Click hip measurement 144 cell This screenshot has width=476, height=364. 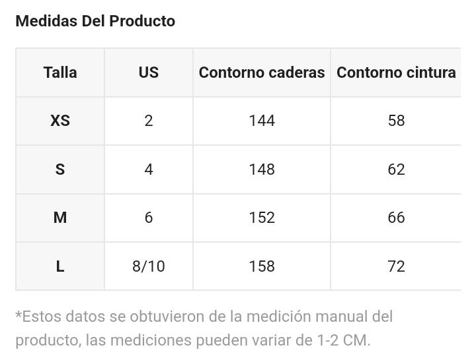point(262,121)
